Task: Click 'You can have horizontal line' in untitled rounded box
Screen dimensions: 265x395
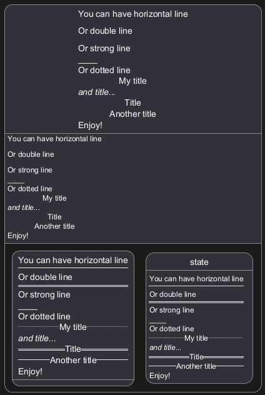Action: point(73,260)
